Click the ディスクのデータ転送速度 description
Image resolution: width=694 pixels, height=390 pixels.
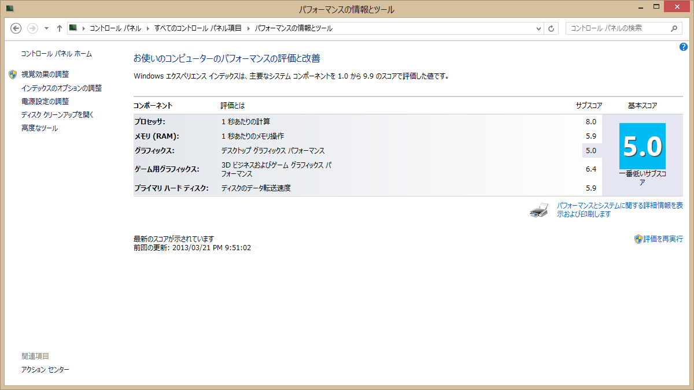(x=256, y=188)
